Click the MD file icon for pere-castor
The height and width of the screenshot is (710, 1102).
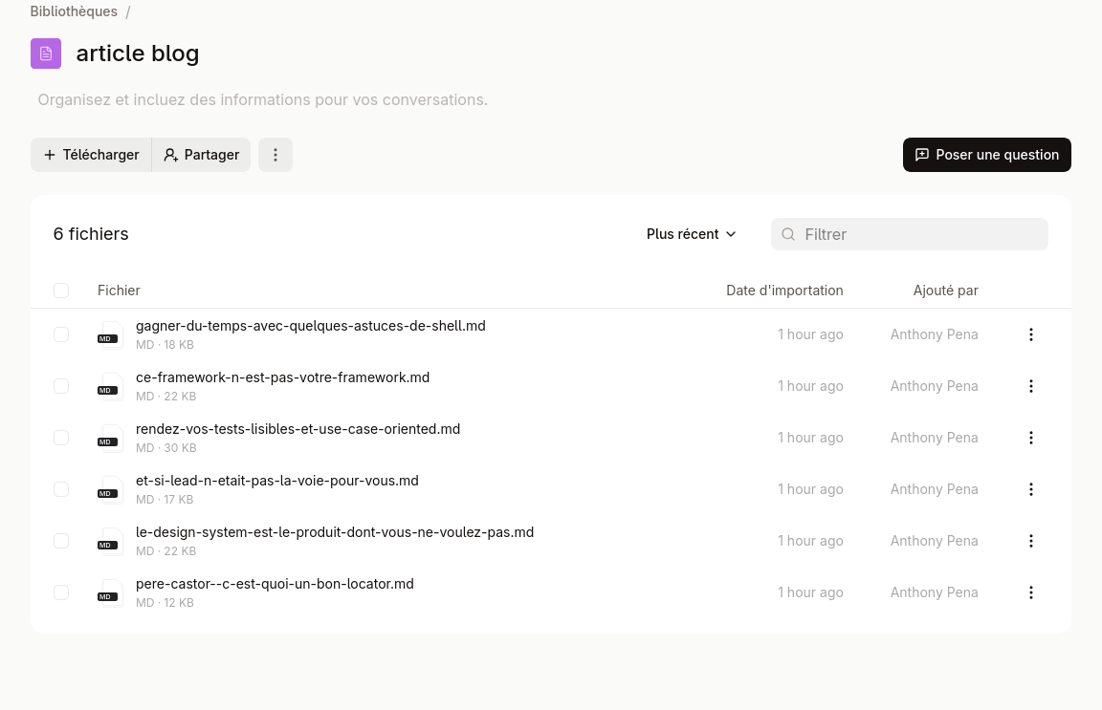pyautogui.click(x=111, y=593)
